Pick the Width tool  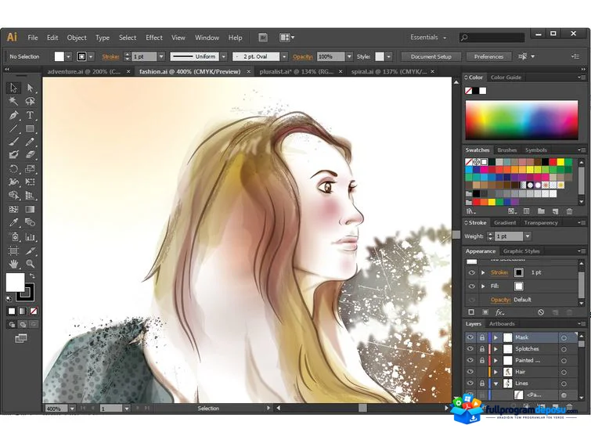(13, 182)
